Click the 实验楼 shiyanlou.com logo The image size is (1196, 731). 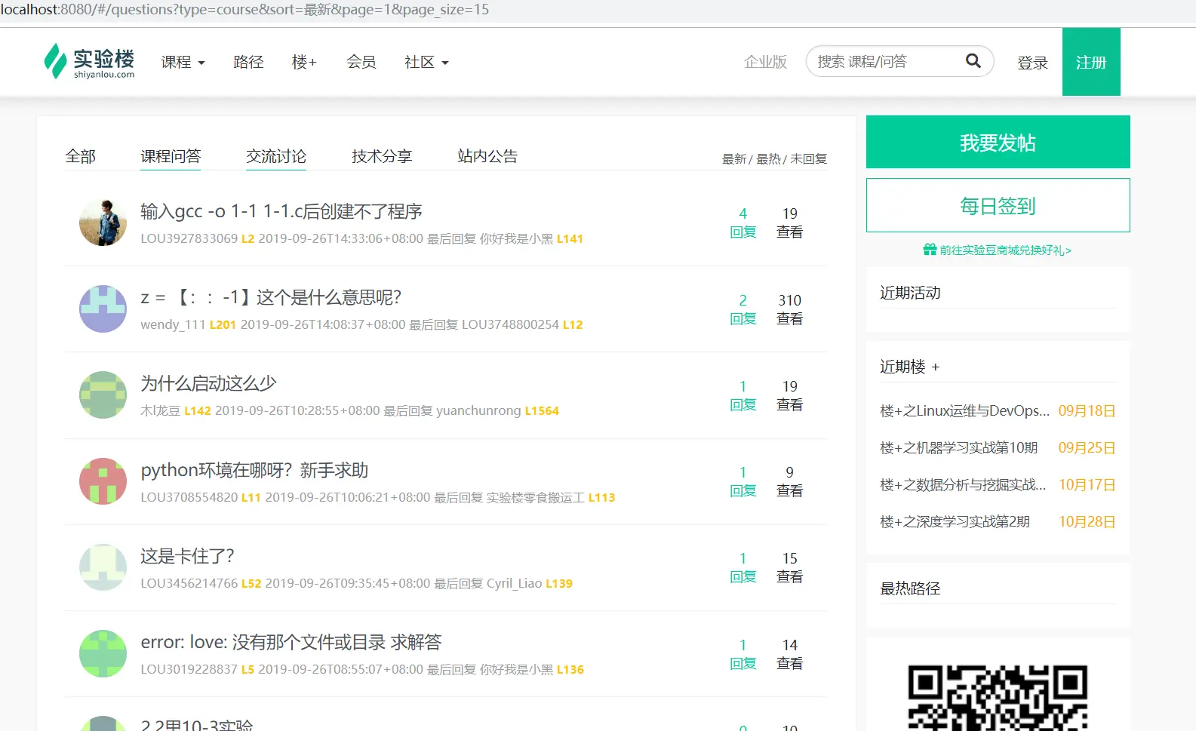pos(89,62)
